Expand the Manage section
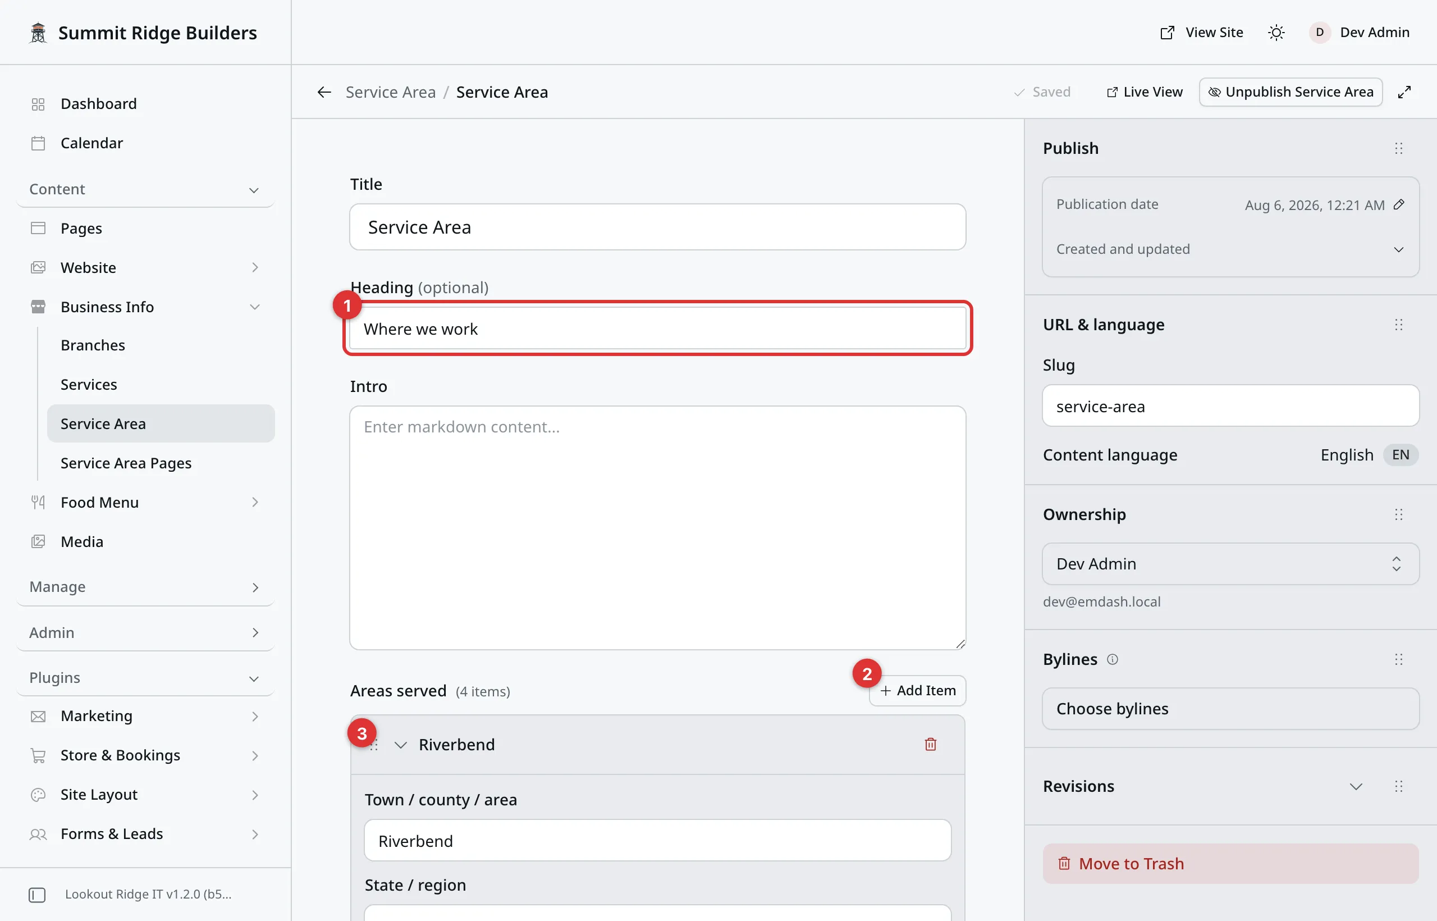1437x921 pixels. tap(146, 587)
